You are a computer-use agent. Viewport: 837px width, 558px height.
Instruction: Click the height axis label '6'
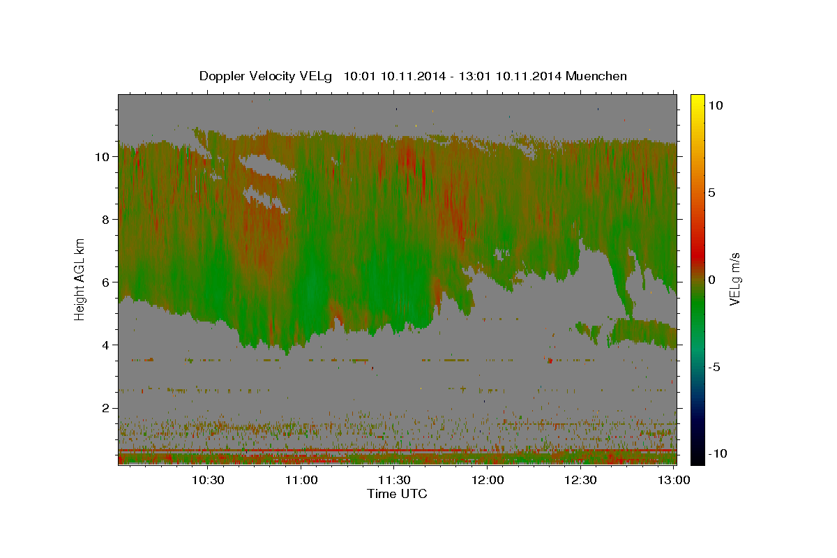[105, 282]
